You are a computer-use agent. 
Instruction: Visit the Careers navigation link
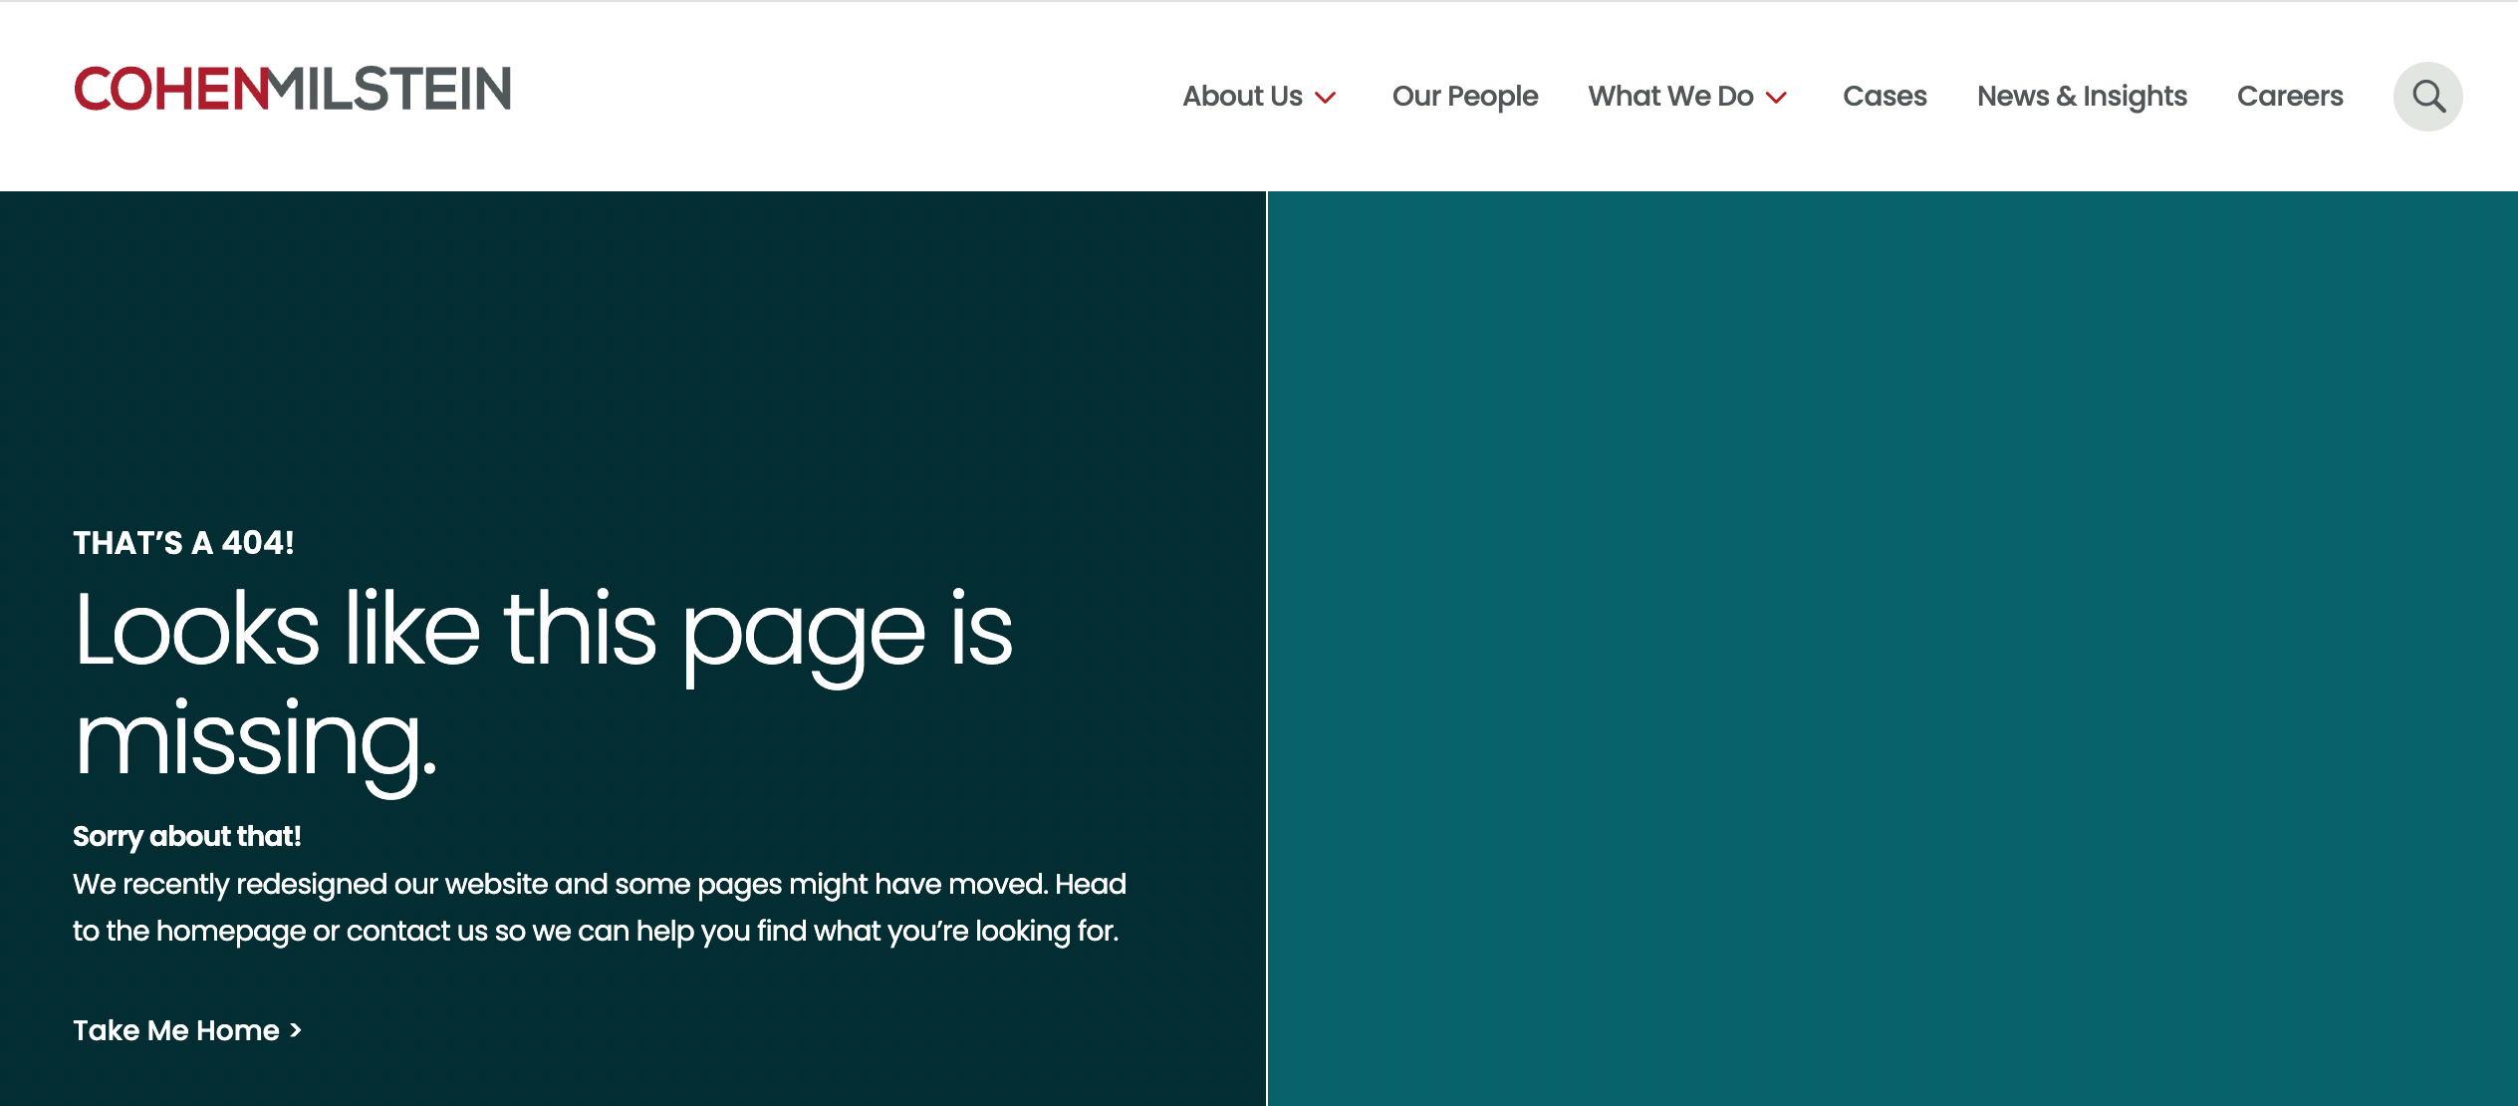point(2290,97)
